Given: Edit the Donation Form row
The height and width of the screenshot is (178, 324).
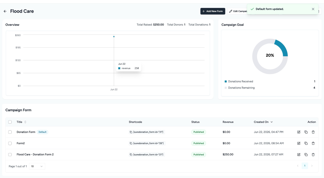Looking at the screenshot, I should pyautogui.click(x=299, y=132).
